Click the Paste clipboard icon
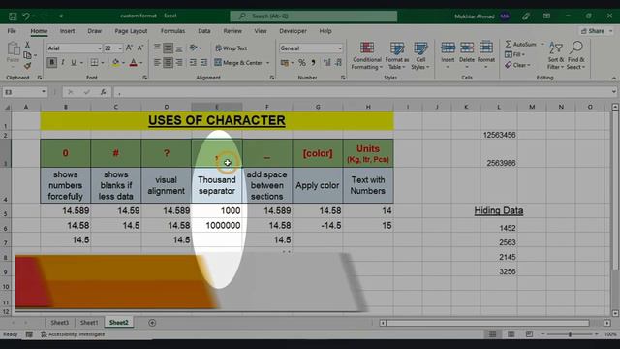Image resolution: width=620 pixels, height=349 pixels. click(13, 49)
